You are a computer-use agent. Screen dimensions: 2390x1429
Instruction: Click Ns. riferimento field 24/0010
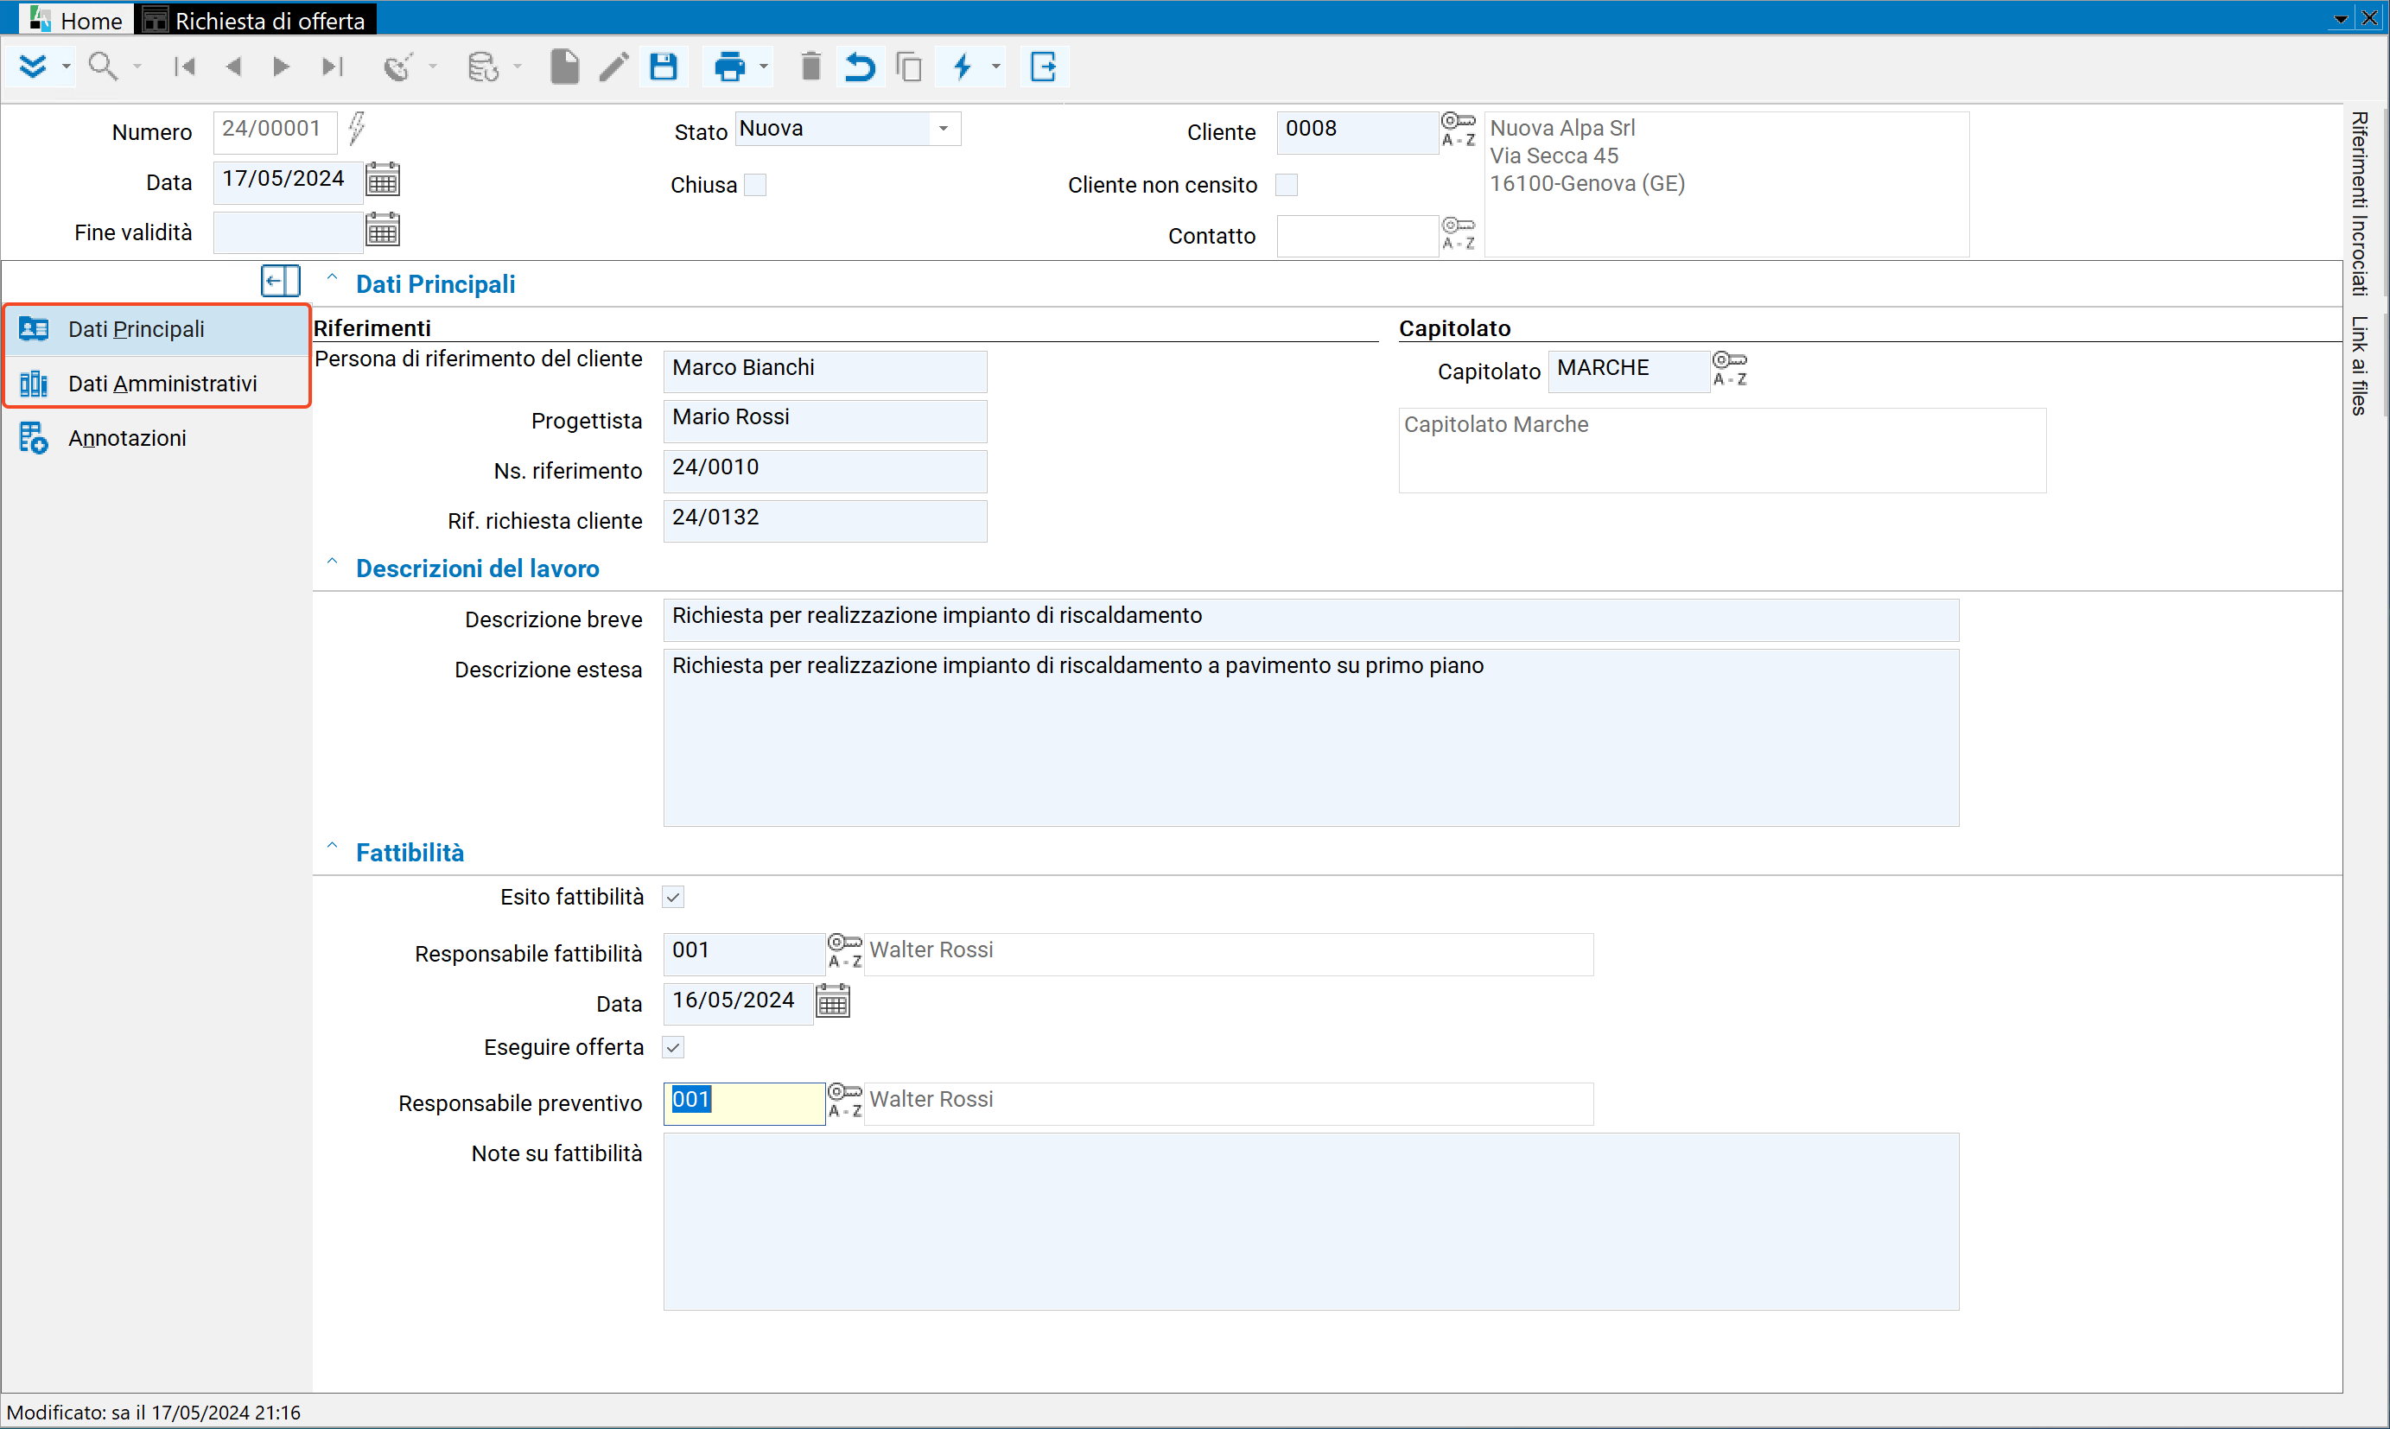coord(824,471)
